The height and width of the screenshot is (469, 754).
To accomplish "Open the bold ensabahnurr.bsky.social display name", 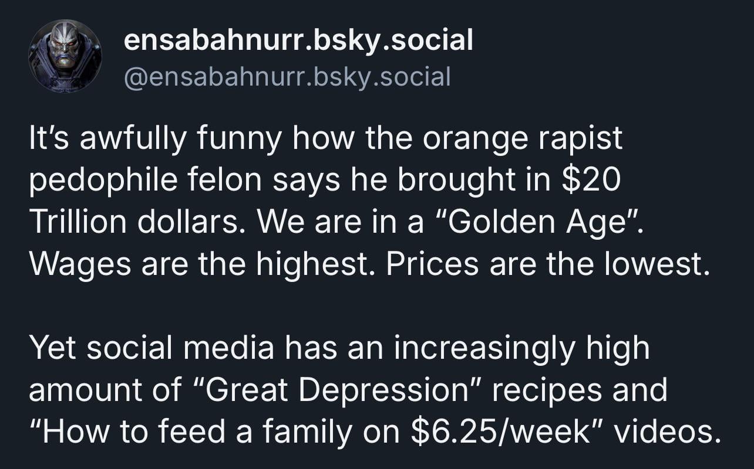I will (298, 40).
